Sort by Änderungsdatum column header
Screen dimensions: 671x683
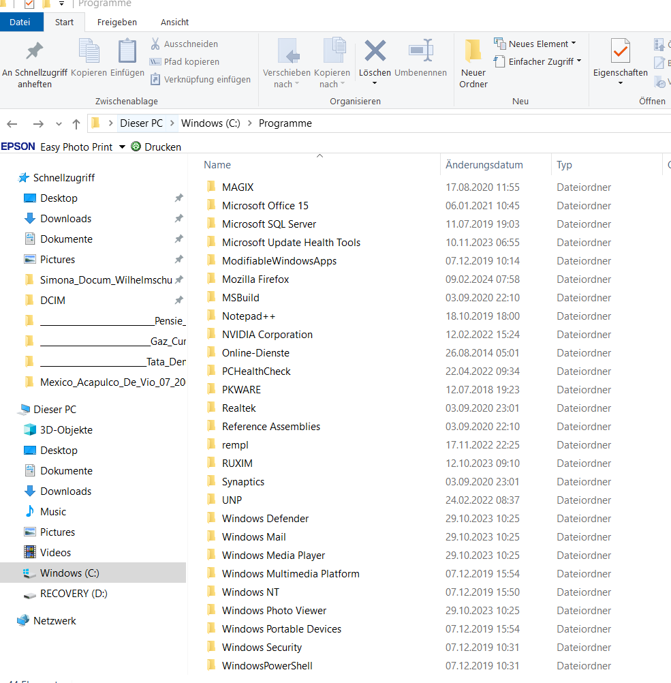pos(484,165)
